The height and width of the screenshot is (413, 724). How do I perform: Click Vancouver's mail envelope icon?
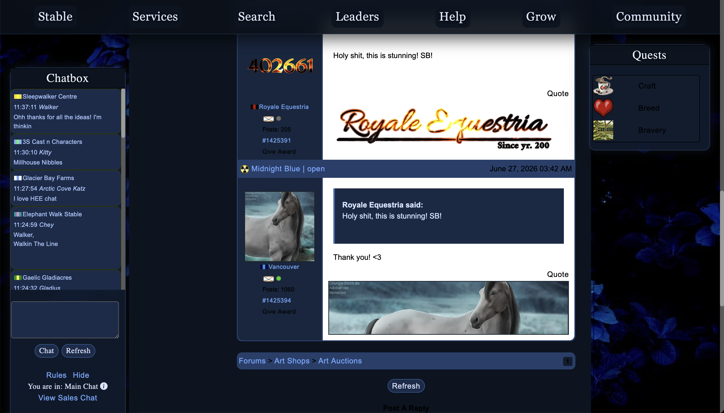(268, 279)
